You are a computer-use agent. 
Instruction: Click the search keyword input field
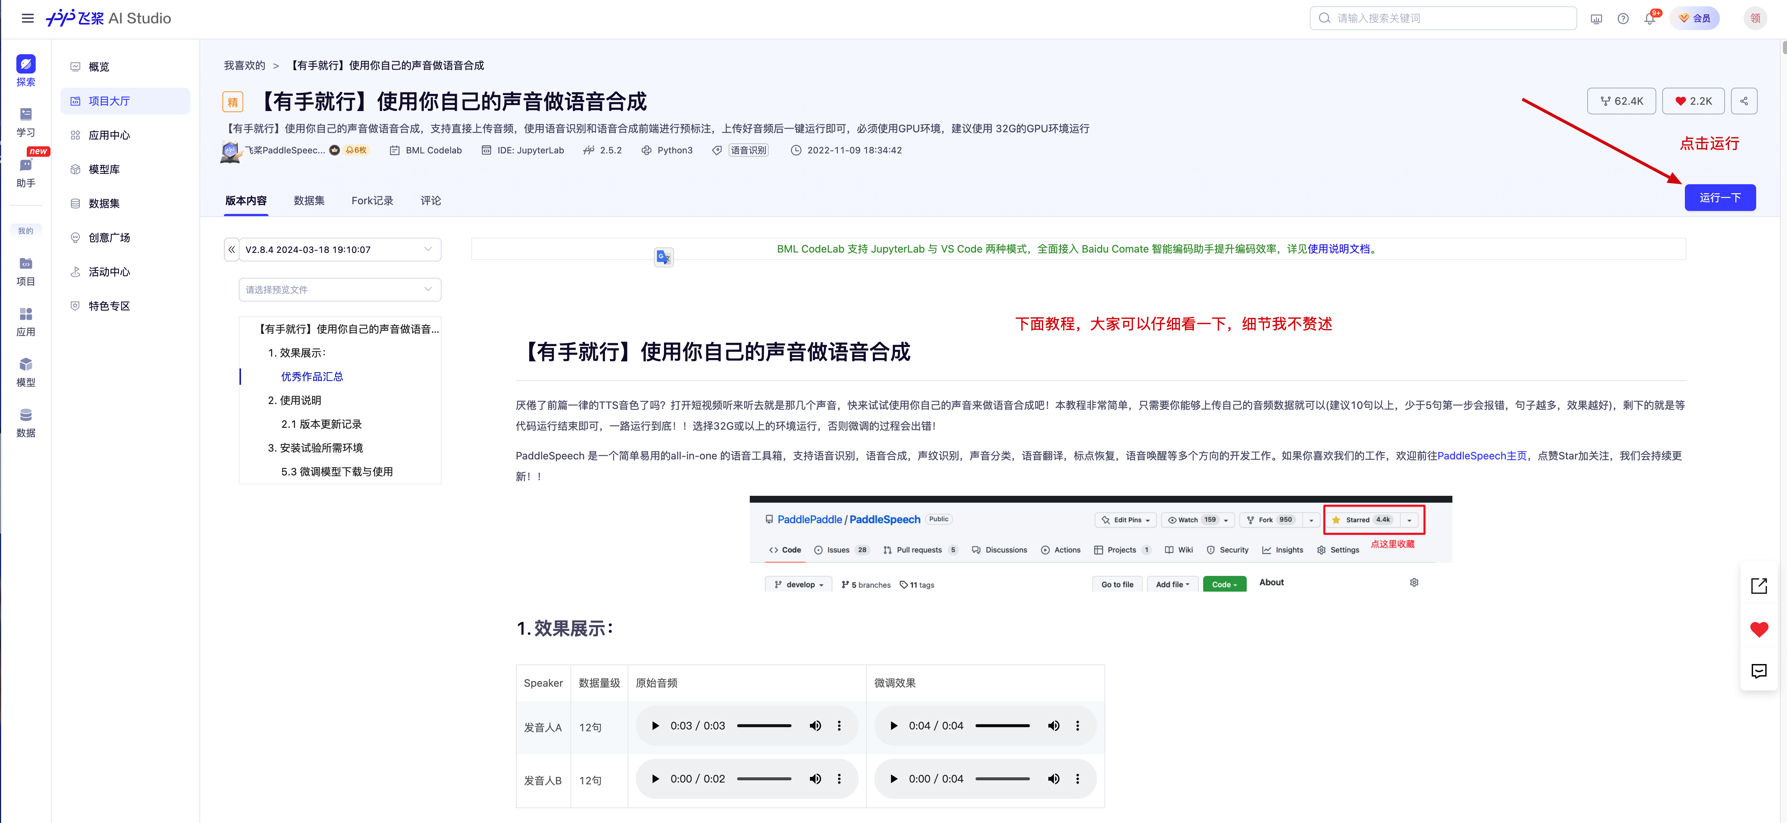[x=1443, y=19]
